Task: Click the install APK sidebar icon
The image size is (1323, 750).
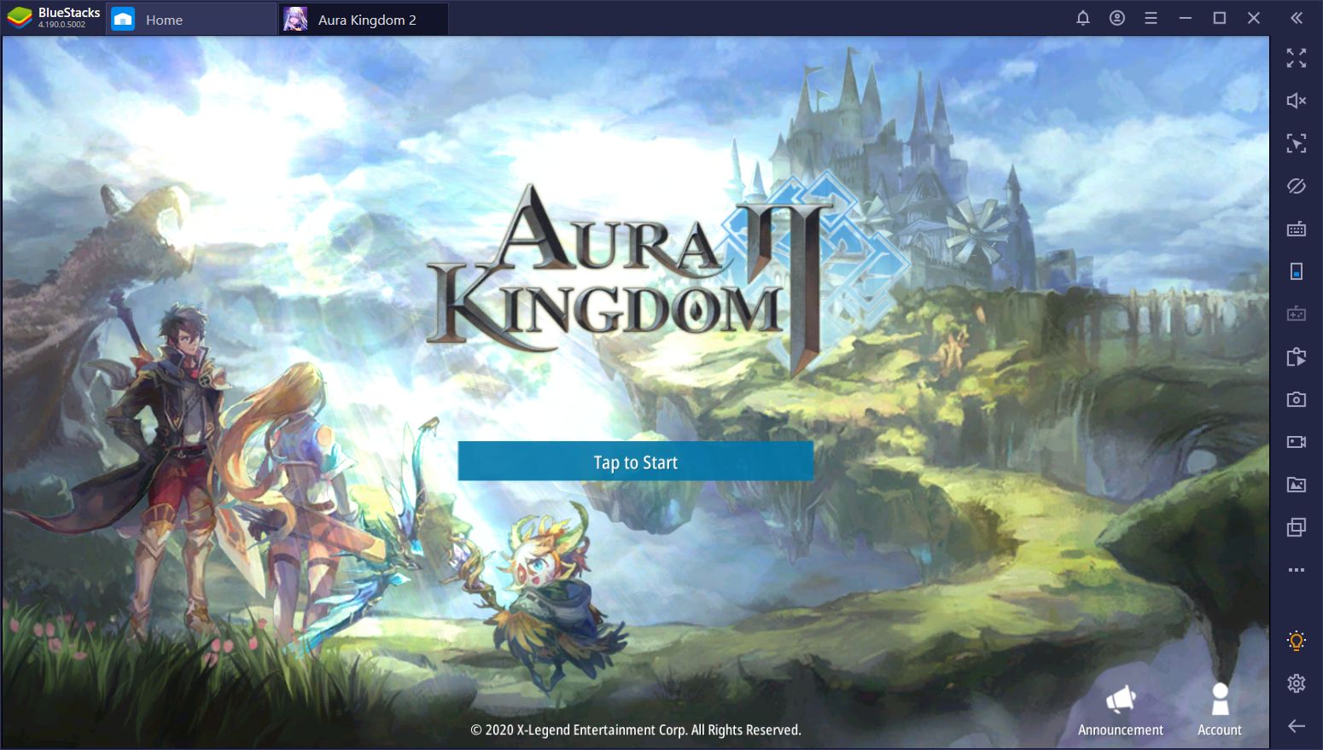Action: pos(1297,357)
